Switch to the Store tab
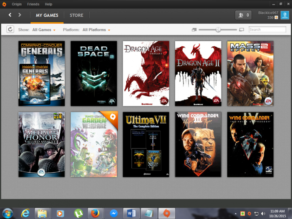This screenshot has width=292, height=219. pyautogui.click(x=76, y=15)
